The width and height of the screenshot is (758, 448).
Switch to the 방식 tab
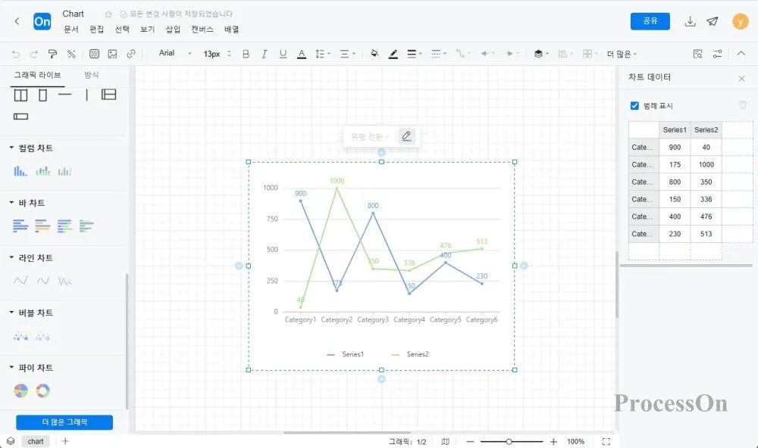91,75
